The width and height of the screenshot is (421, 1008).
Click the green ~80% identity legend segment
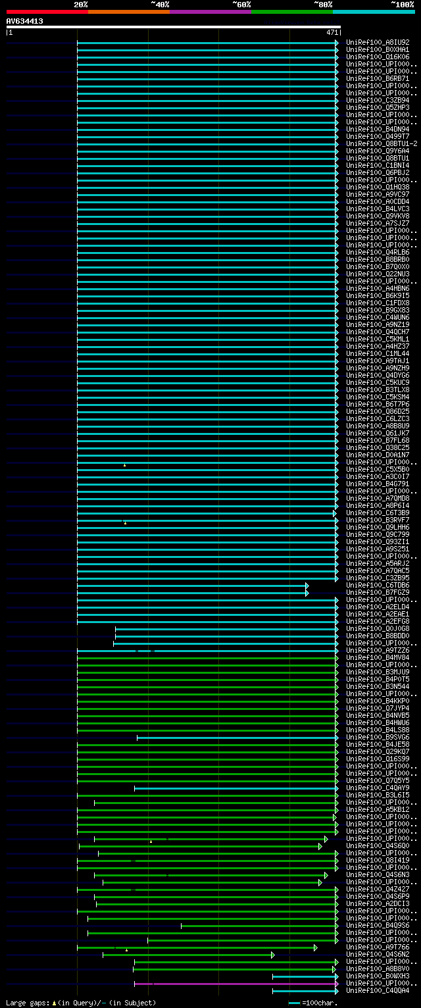tap(291, 12)
